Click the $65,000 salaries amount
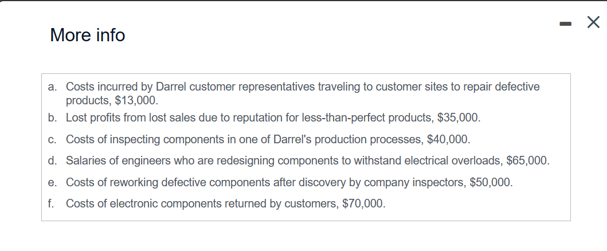Viewport: 607px width, 251px height. click(526, 160)
